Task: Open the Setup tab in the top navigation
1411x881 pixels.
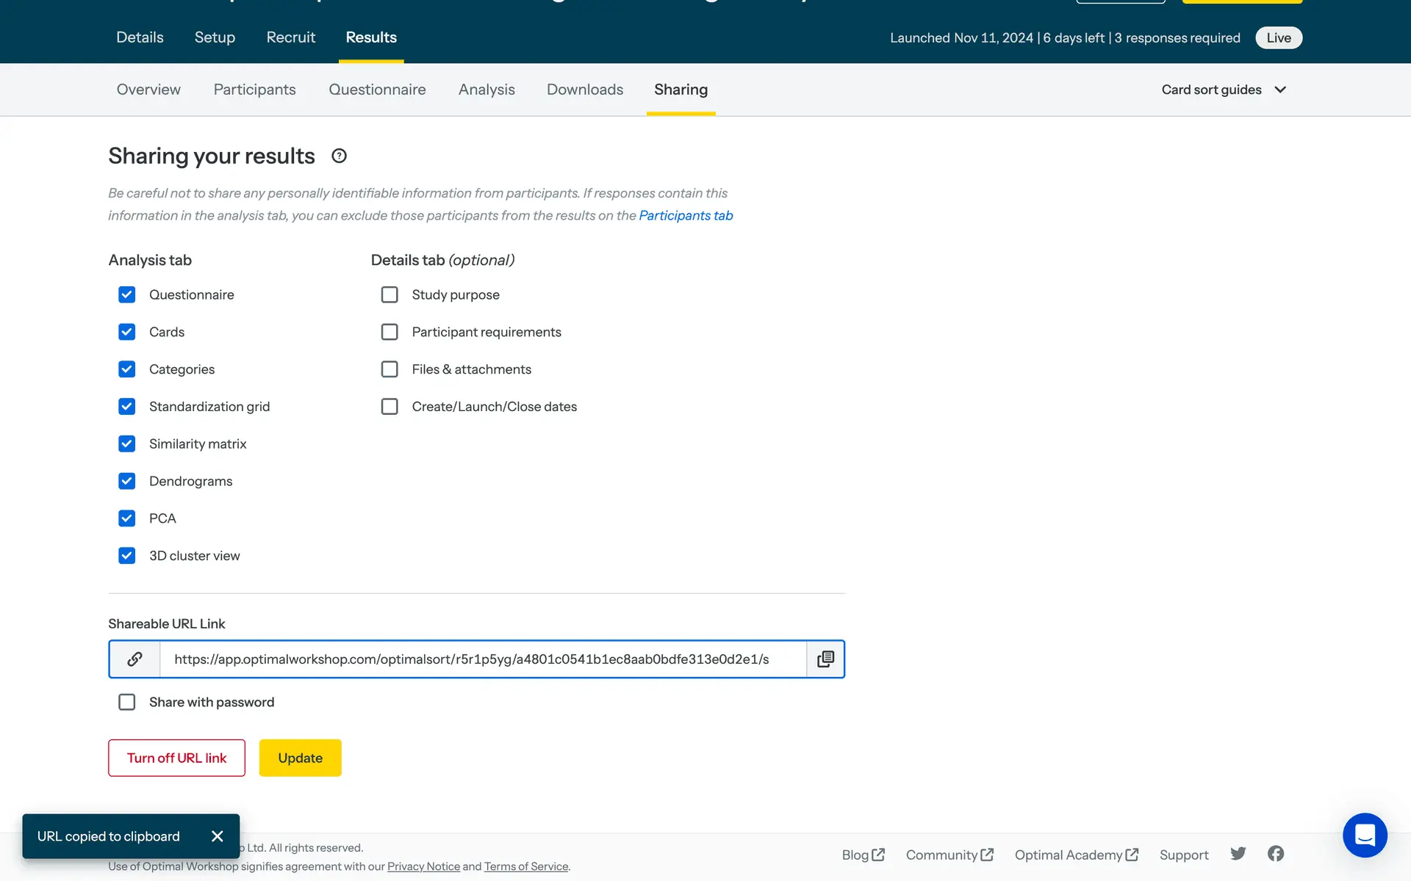Action: (215, 37)
